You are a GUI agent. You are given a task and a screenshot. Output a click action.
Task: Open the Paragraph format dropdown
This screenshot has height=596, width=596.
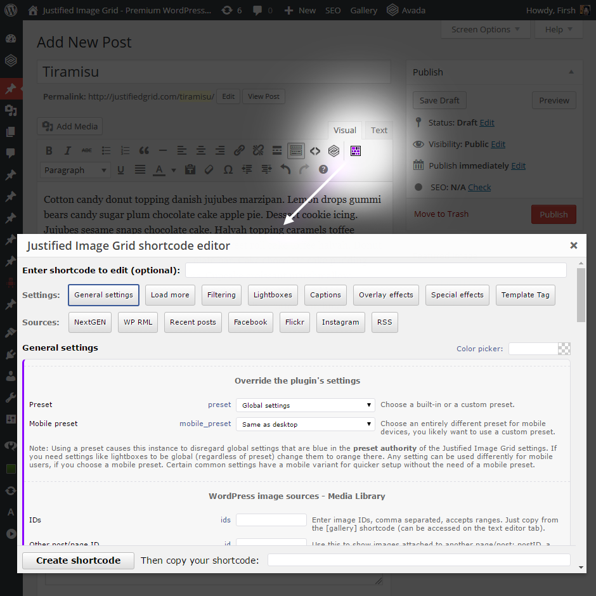point(75,171)
